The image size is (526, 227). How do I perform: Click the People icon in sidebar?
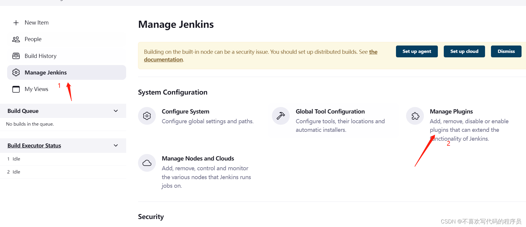(x=16, y=39)
